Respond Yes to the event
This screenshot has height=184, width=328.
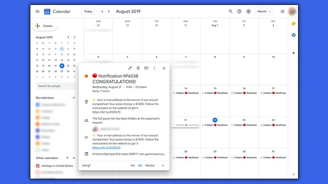click(132, 166)
